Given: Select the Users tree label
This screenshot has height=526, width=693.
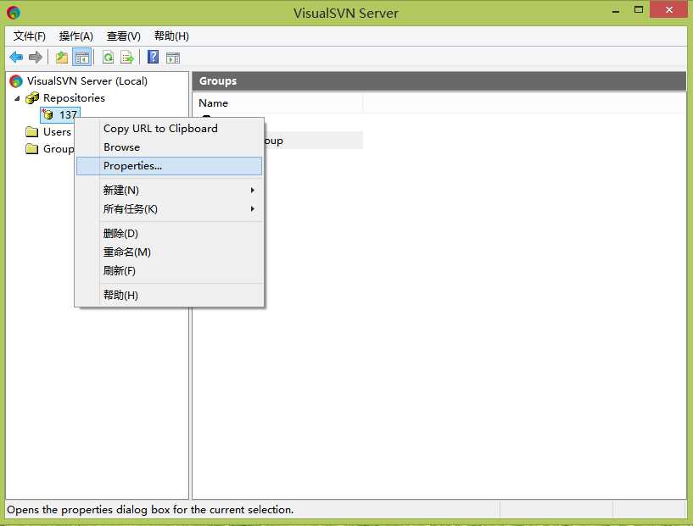Looking at the screenshot, I should pyautogui.click(x=57, y=132).
